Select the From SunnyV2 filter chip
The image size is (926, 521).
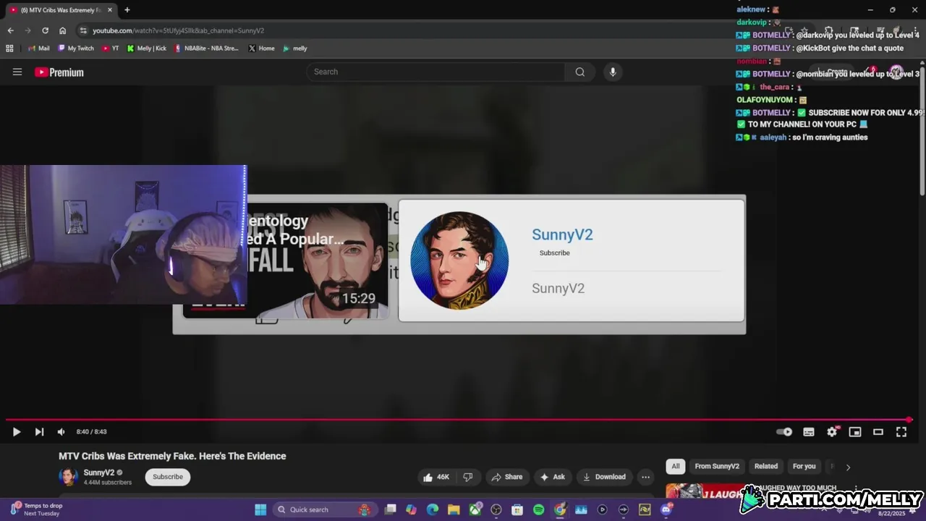coord(717,467)
